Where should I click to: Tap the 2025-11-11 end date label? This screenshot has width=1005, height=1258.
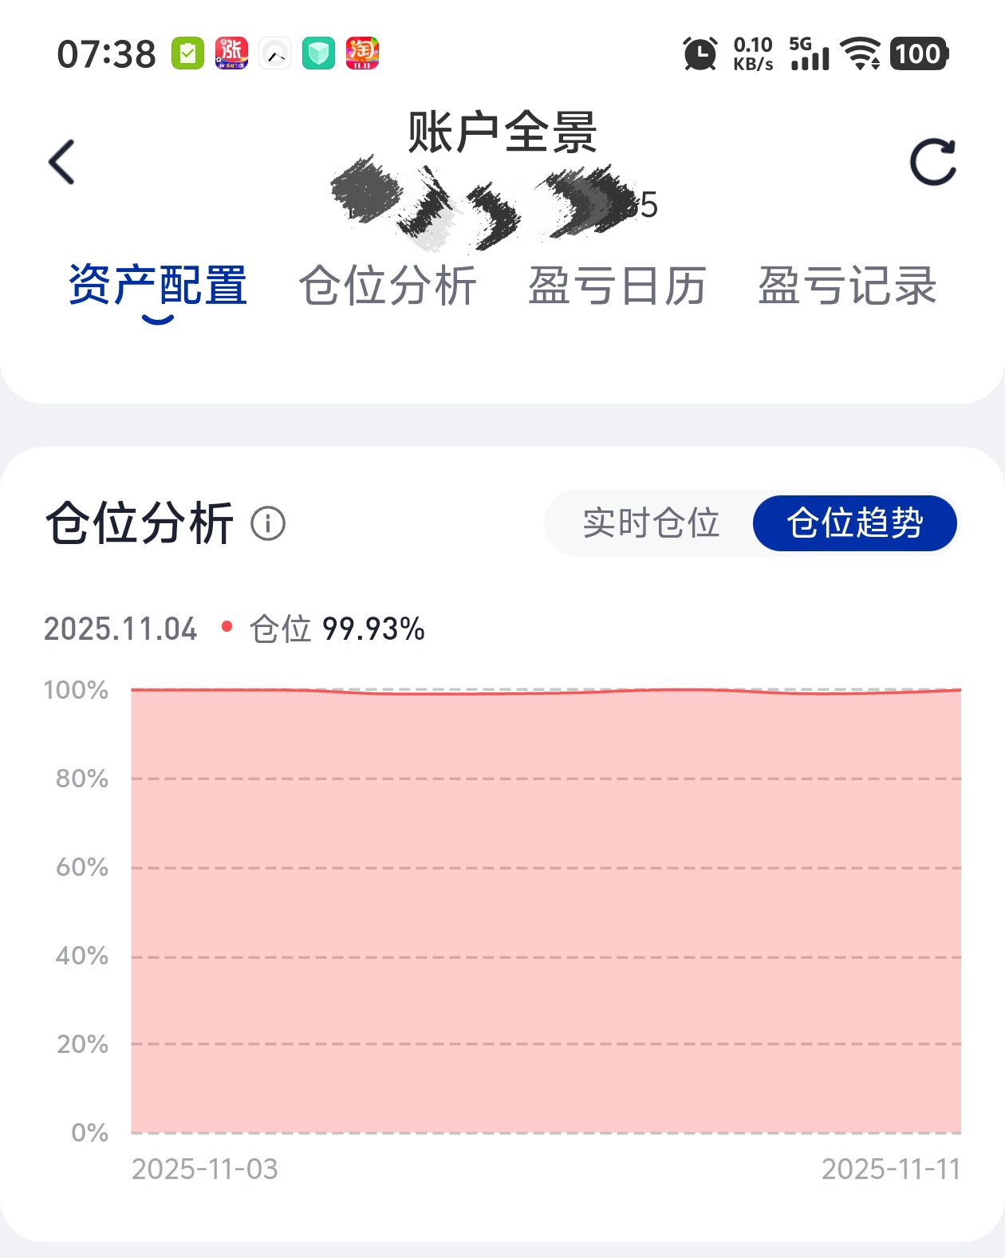click(x=890, y=1169)
